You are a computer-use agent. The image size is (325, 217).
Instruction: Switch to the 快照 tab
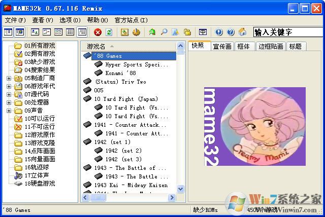(199, 46)
